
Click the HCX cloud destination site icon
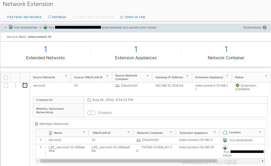pyautogui.click(x=45, y=27)
